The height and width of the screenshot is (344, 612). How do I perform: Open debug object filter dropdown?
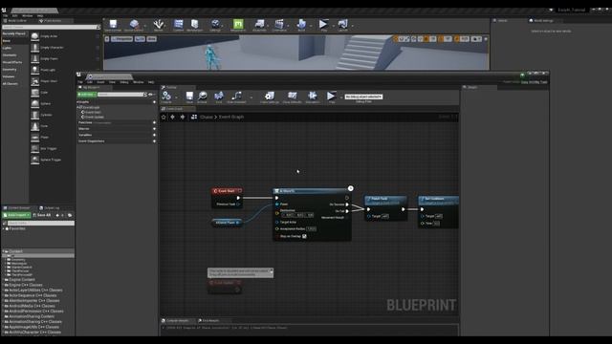click(x=363, y=97)
